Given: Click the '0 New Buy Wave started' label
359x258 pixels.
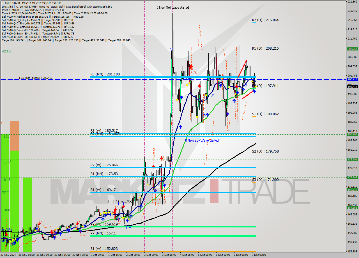Looking at the screenshot, I should coord(202,140).
